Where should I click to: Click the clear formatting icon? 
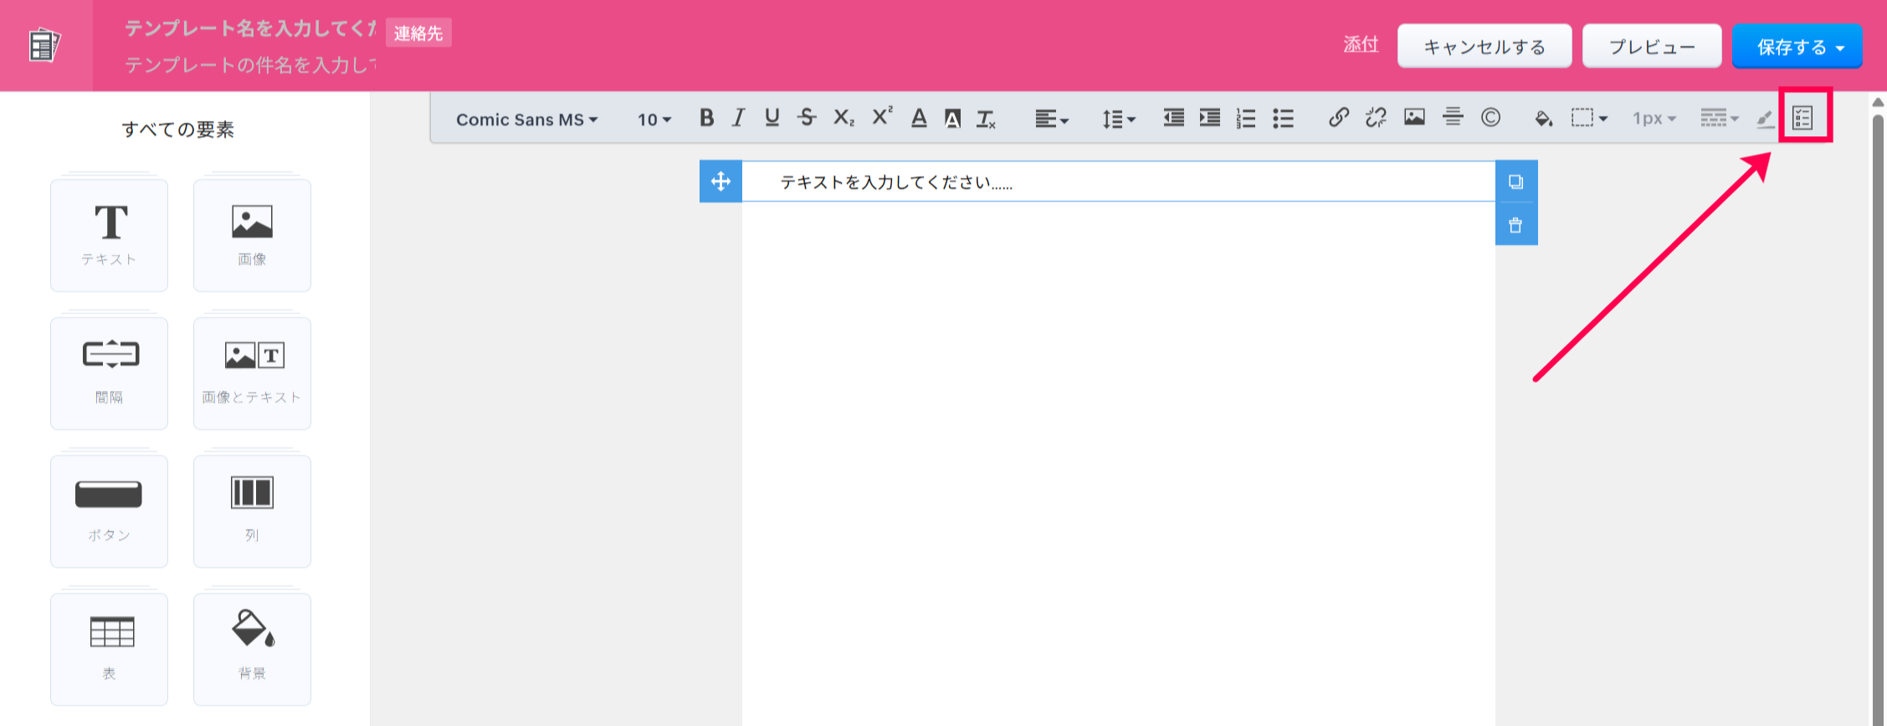coord(987,119)
